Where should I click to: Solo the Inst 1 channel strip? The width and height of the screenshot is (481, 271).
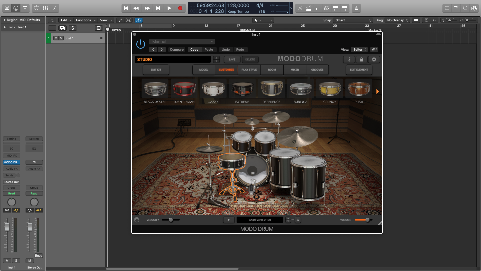point(16,261)
